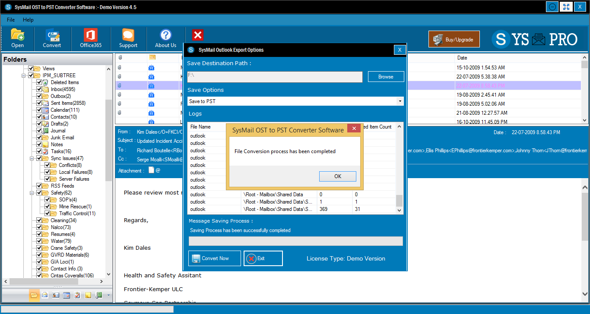The height and width of the screenshot is (314, 590).
Task: Toggle the IPM_SUBTREE checkbox
Action: pos(31,75)
